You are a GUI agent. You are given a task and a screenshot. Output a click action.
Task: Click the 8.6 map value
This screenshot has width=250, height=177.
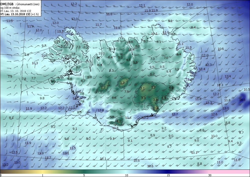click(173, 34)
